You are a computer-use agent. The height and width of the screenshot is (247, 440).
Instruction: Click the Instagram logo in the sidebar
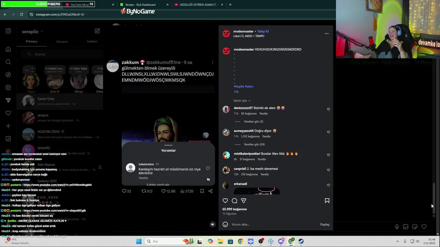click(8, 31)
